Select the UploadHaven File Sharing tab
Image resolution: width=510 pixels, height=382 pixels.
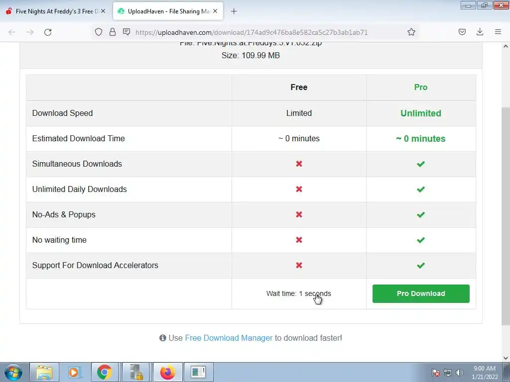[x=168, y=11]
